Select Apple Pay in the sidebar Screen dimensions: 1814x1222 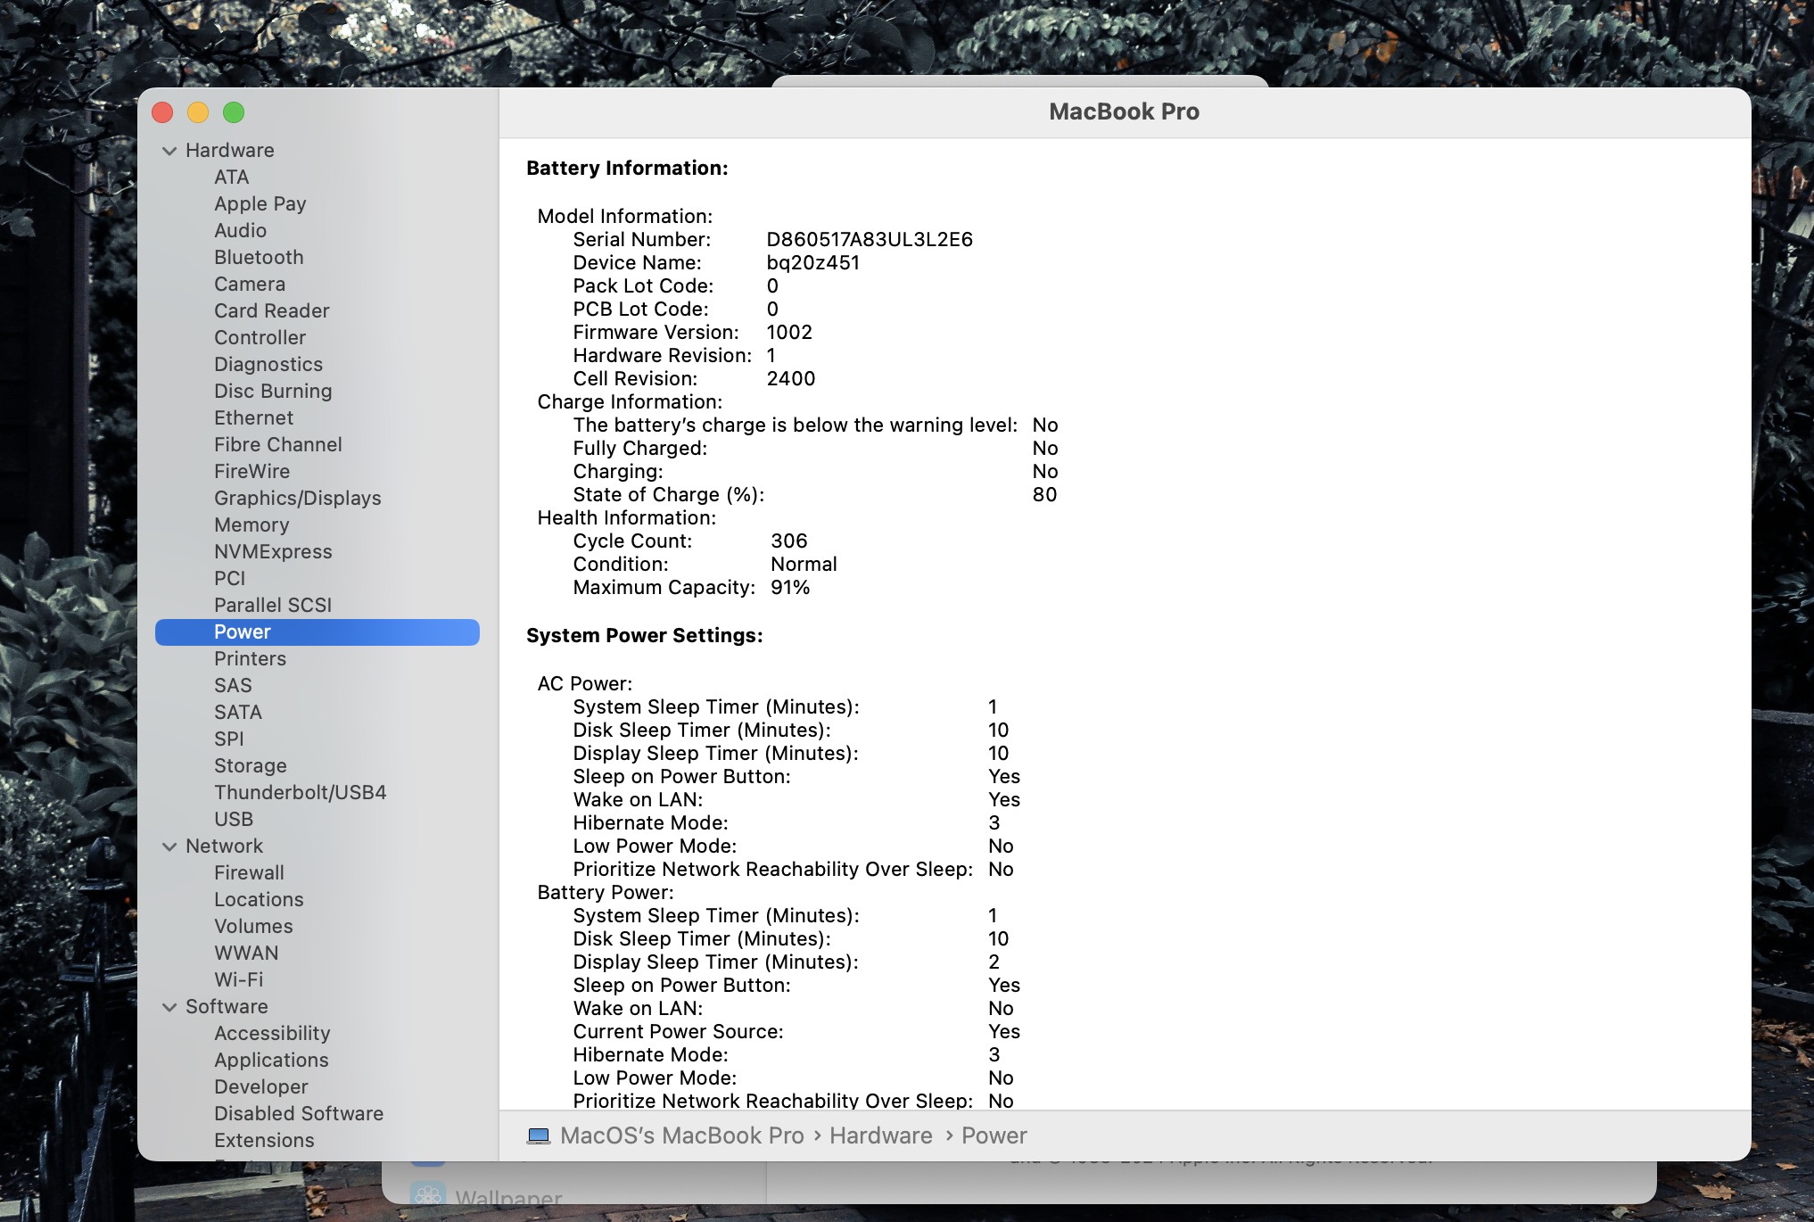(x=260, y=203)
